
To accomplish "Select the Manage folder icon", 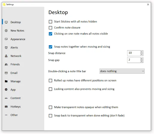I will tap(6, 81).
